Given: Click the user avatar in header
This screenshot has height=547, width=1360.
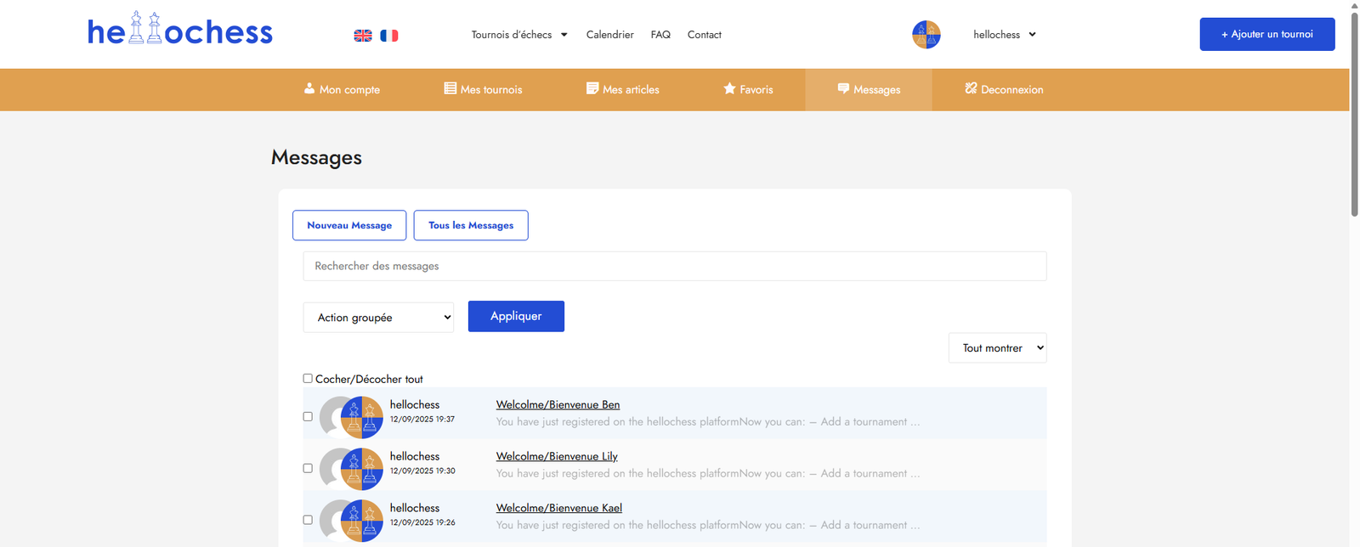Looking at the screenshot, I should (926, 35).
